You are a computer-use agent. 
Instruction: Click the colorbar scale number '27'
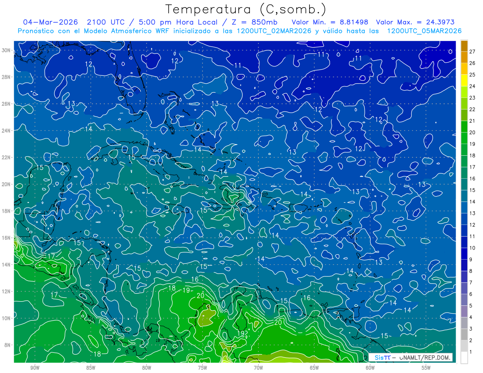473,52
